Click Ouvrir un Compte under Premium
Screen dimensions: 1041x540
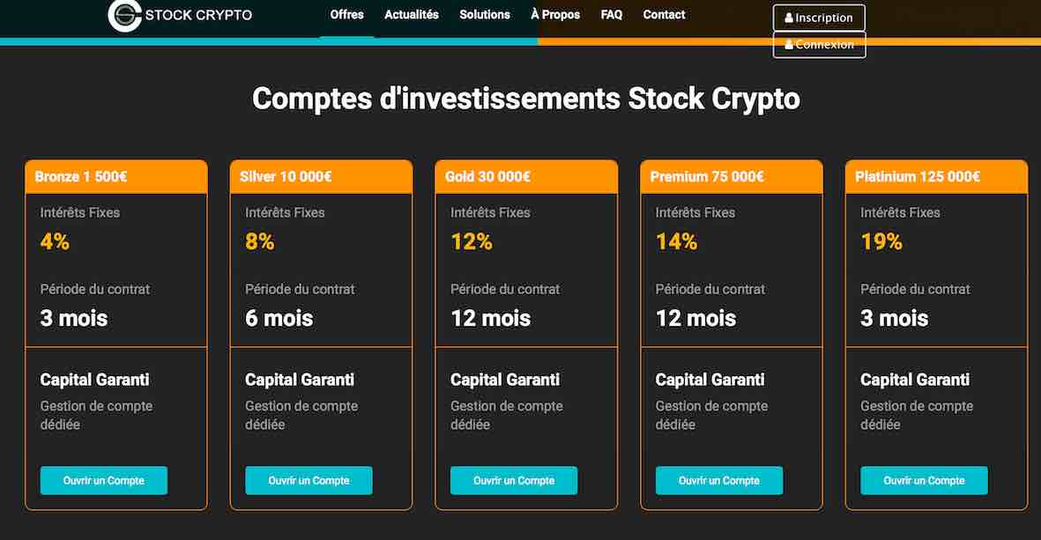point(719,480)
